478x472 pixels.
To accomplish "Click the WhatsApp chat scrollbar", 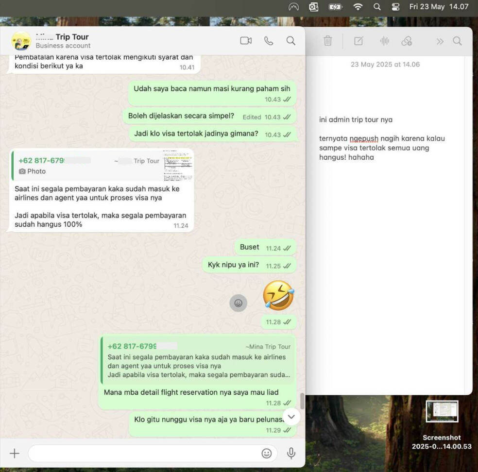I will (302, 401).
